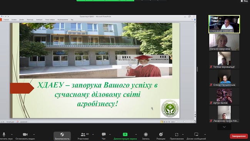This screenshot has height=141, width=250.
Task: Adjust the PowerPoint zoom slider
Action: 184,122
